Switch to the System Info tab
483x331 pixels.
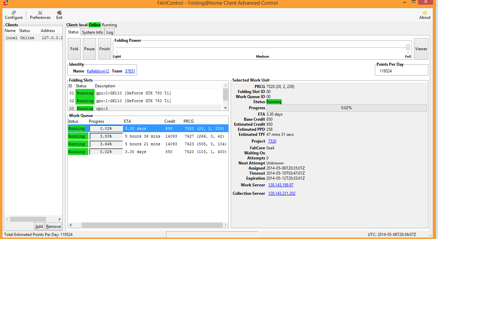pyautogui.click(x=92, y=32)
